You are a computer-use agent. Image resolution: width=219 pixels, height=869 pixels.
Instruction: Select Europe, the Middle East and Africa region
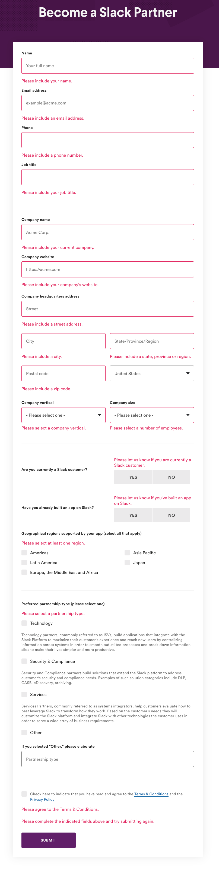[x=24, y=572]
